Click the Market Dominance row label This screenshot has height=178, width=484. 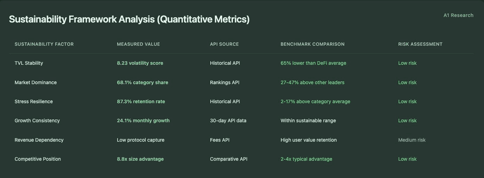pos(35,82)
